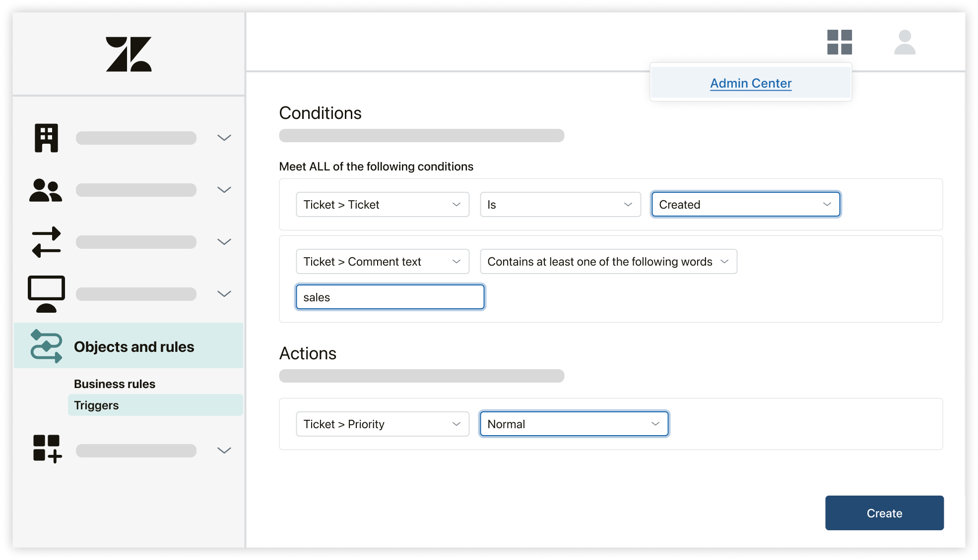Click the Admin Center link
978x560 pixels.
point(751,82)
